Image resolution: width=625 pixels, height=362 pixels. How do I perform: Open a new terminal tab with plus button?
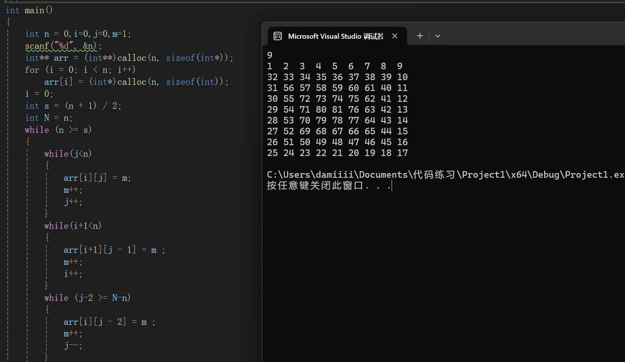click(420, 36)
